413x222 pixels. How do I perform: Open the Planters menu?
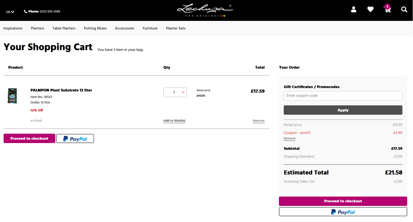(37, 28)
